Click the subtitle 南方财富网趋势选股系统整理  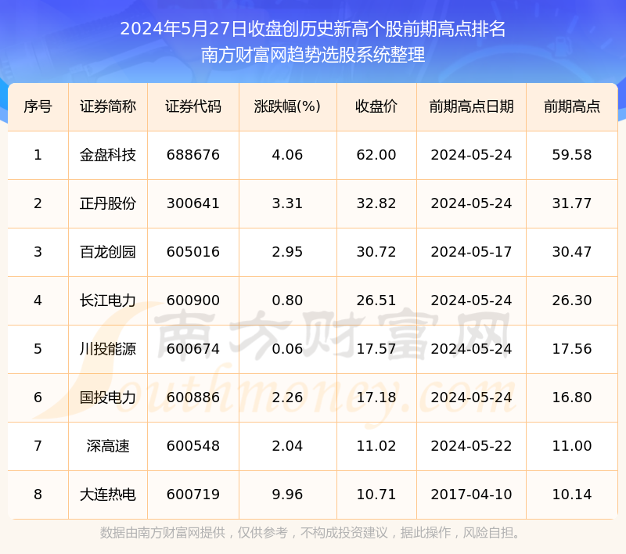click(312, 55)
